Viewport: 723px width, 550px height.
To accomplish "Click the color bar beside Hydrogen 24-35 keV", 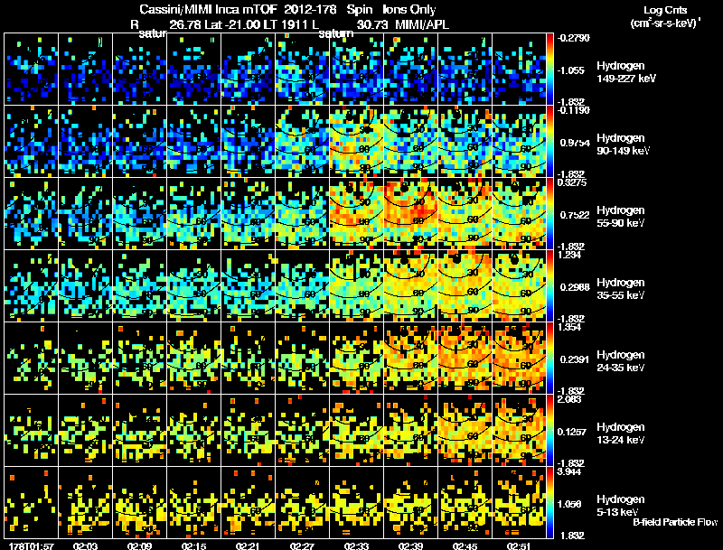I will pos(549,359).
